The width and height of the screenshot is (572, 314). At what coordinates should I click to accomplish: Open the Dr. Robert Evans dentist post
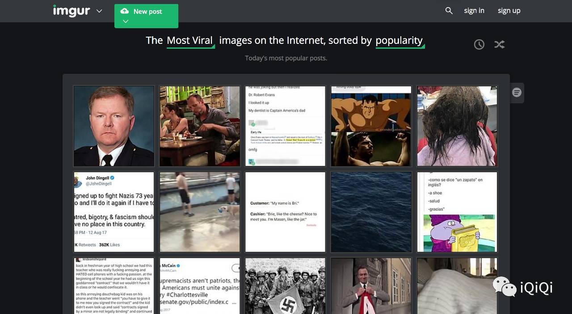tap(286, 126)
